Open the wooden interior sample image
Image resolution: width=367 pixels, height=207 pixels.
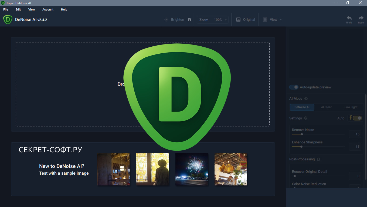[113, 169]
